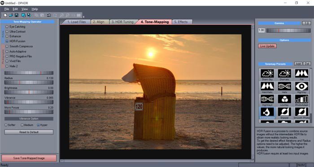Click the 1:1 actual size toolbar icon
Screen dimensions: 314x167
coord(73,15)
